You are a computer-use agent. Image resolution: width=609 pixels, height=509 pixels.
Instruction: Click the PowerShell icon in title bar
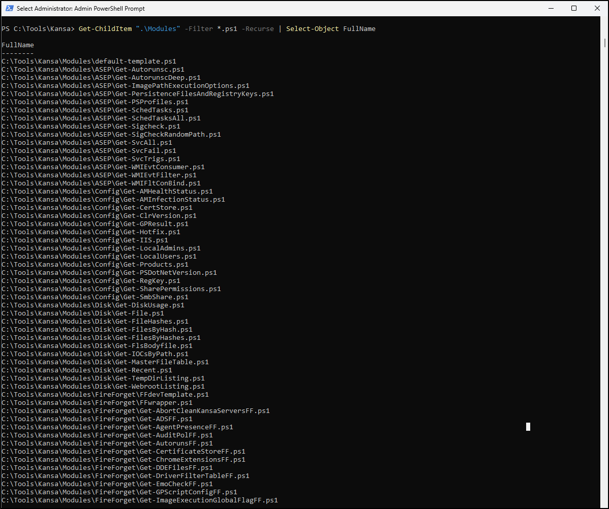point(9,8)
